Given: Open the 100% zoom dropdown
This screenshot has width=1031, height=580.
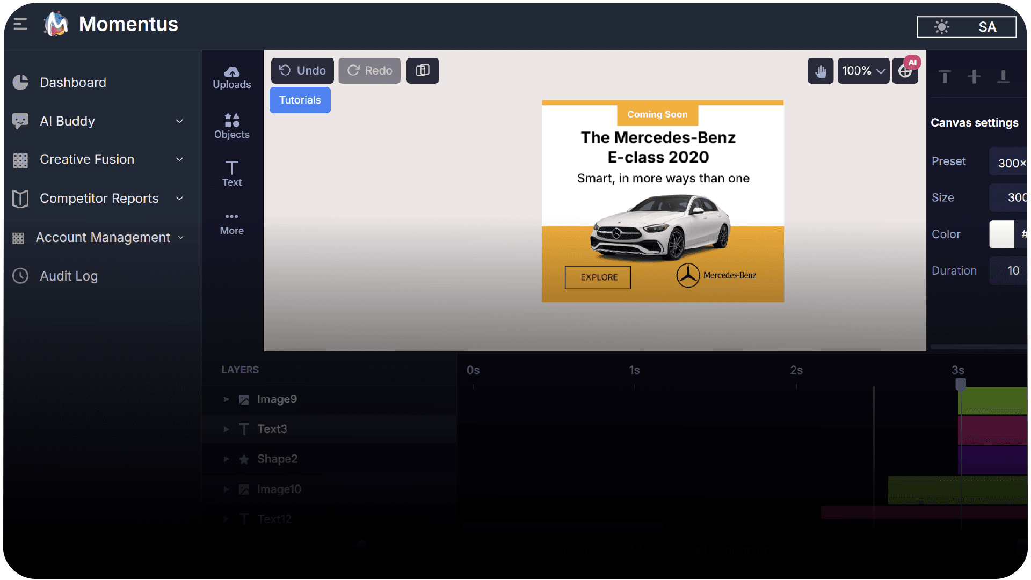Looking at the screenshot, I should pos(863,71).
